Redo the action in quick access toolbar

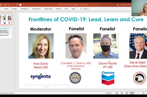pyautogui.click(x=14, y=5)
